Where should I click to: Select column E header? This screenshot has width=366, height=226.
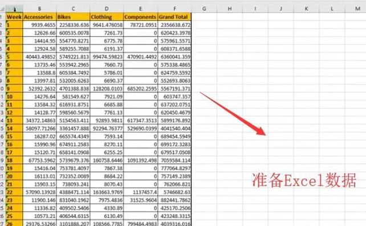140,9
